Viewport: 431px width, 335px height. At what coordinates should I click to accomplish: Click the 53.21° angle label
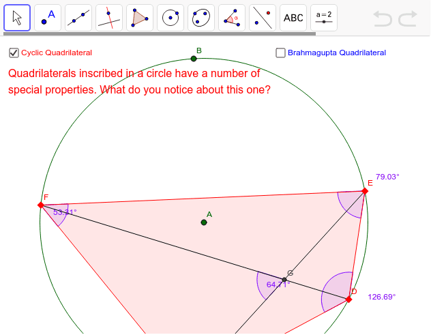click(65, 212)
